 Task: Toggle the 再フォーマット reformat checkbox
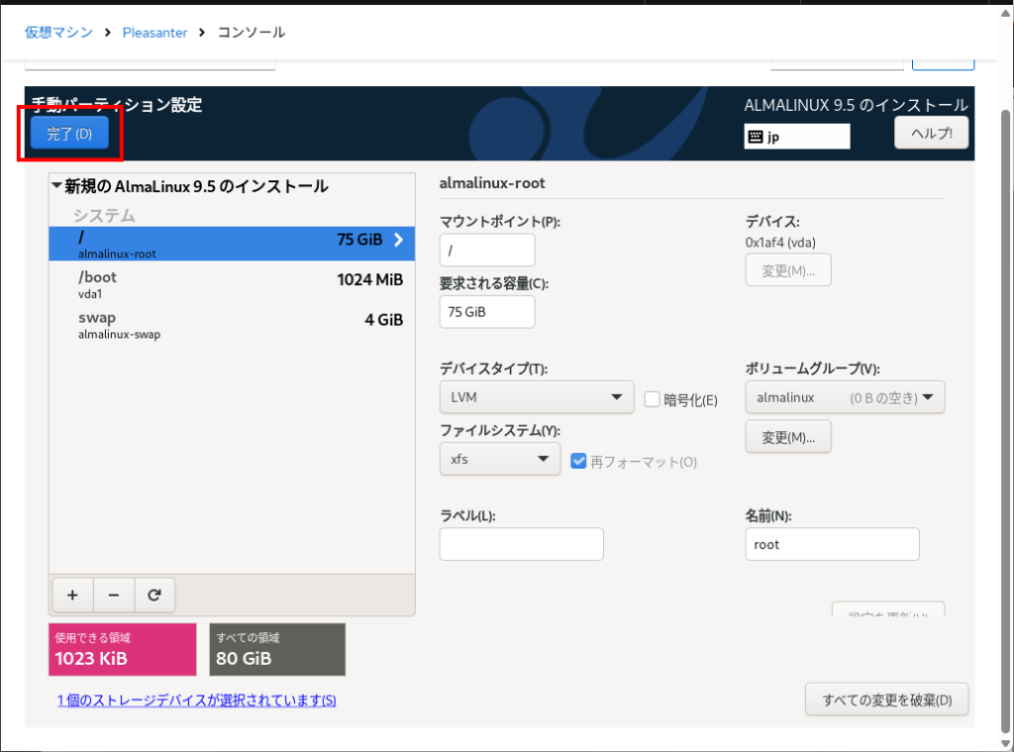point(579,461)
